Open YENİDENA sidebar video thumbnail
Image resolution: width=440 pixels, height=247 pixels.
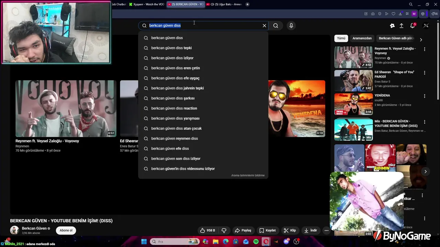pos(353,104)
